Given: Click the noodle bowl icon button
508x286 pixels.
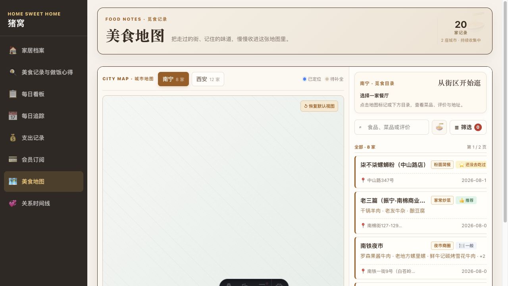Looking at the screenshot, I should (x=439, y=127).
